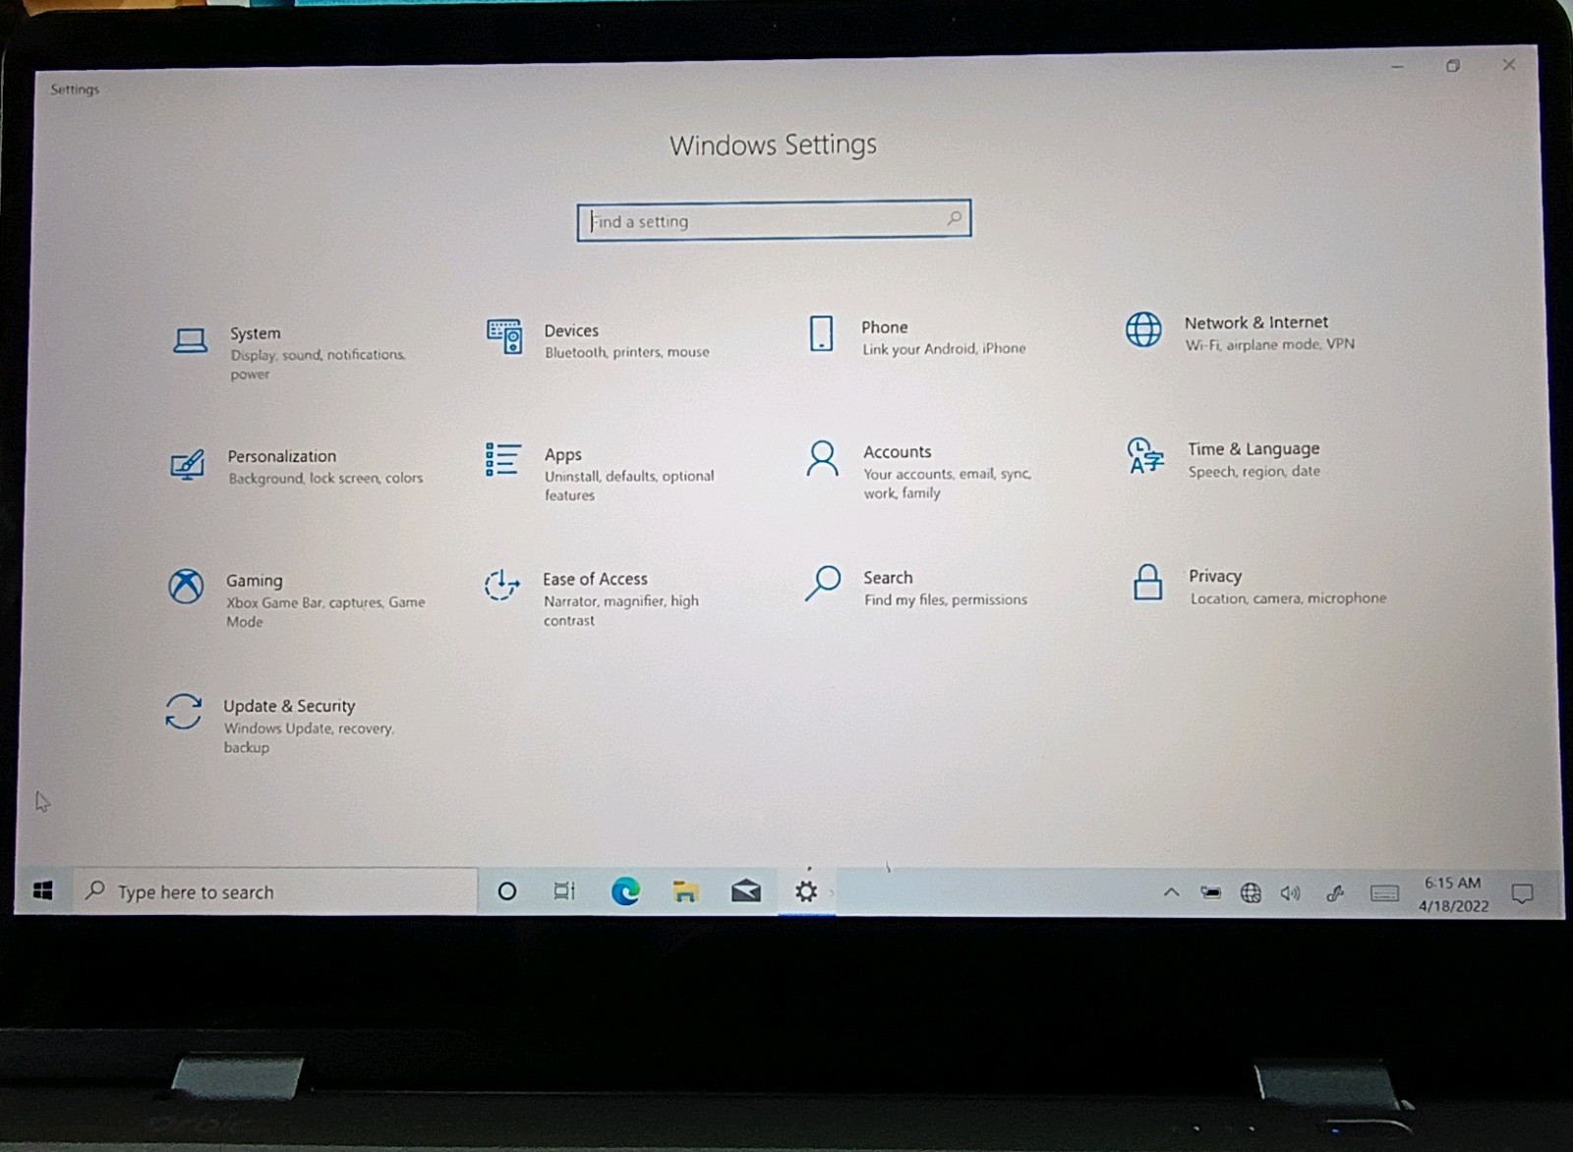Click the Settings gear on taskbar
Viewport: 1573px width, 1152px height.
[806, 892]
